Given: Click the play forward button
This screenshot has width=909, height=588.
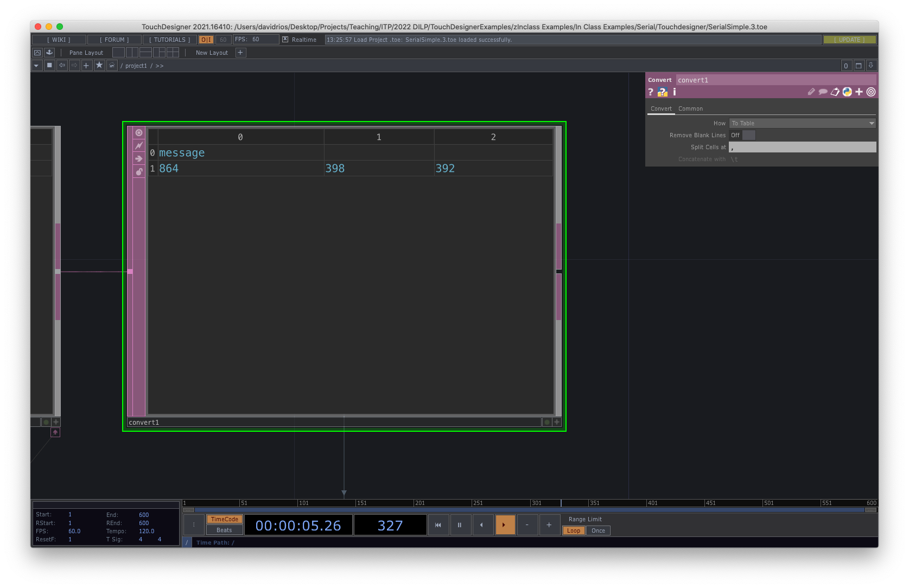Looking at the screenshot, I should tap(505, 525).
